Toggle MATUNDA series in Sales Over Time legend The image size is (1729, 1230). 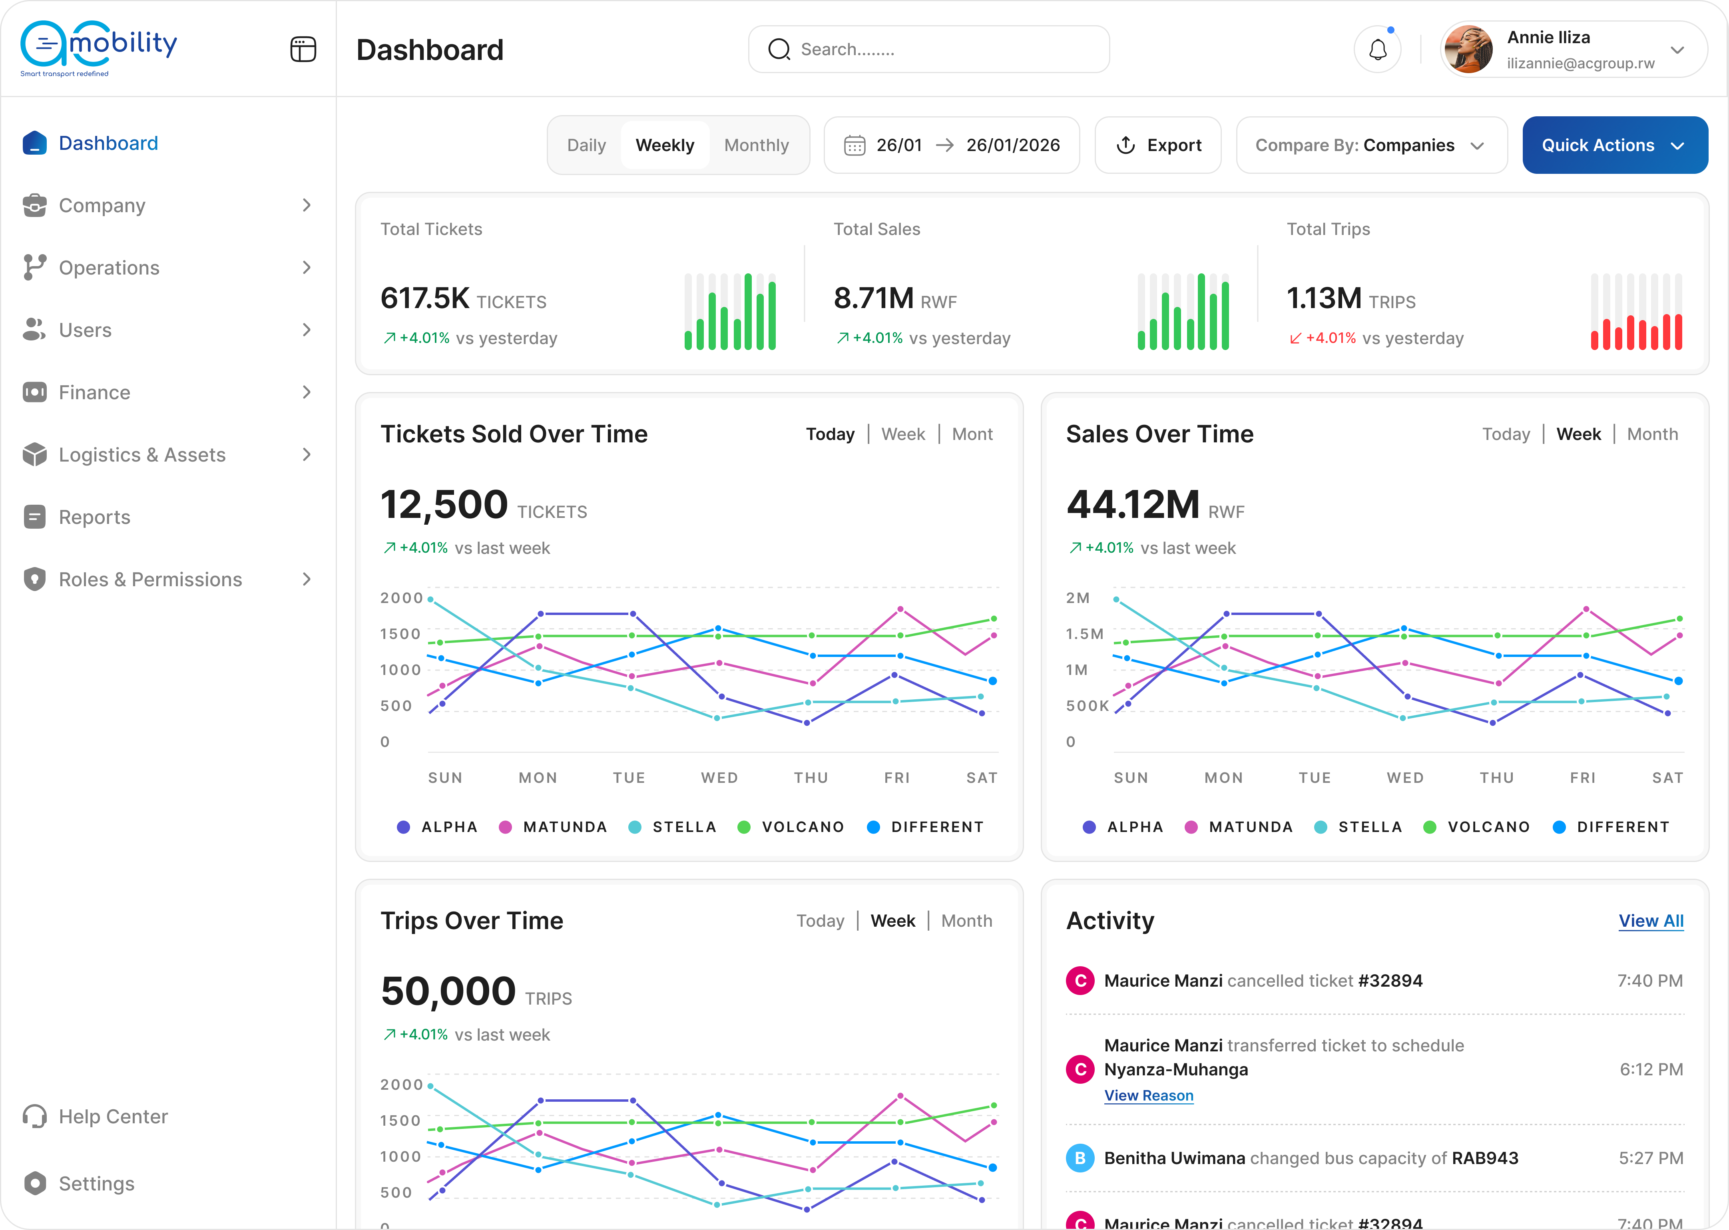tap(1238, 827)
